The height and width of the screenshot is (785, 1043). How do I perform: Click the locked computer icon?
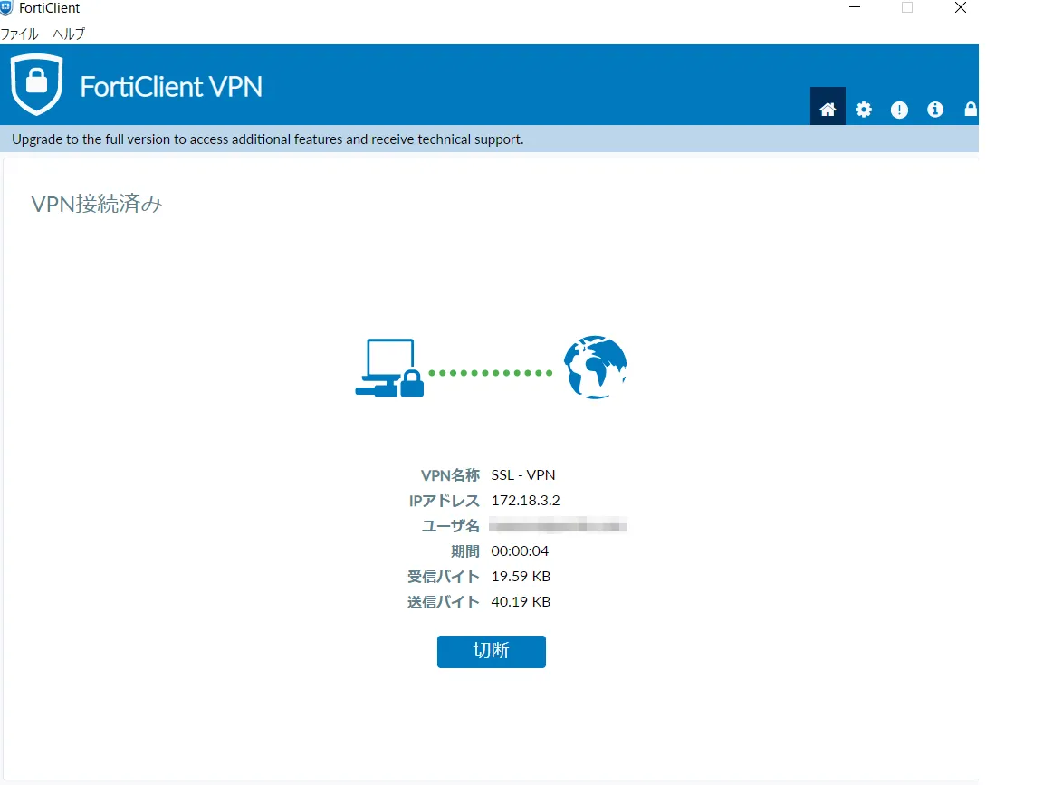390,368
